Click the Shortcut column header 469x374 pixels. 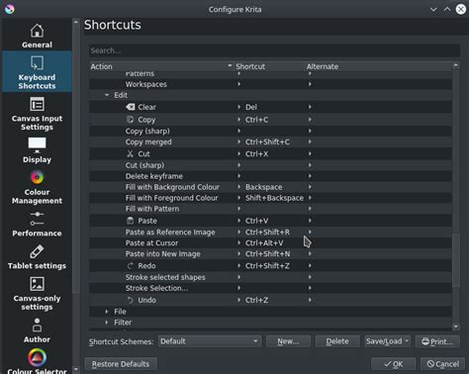tap(269, 66)
